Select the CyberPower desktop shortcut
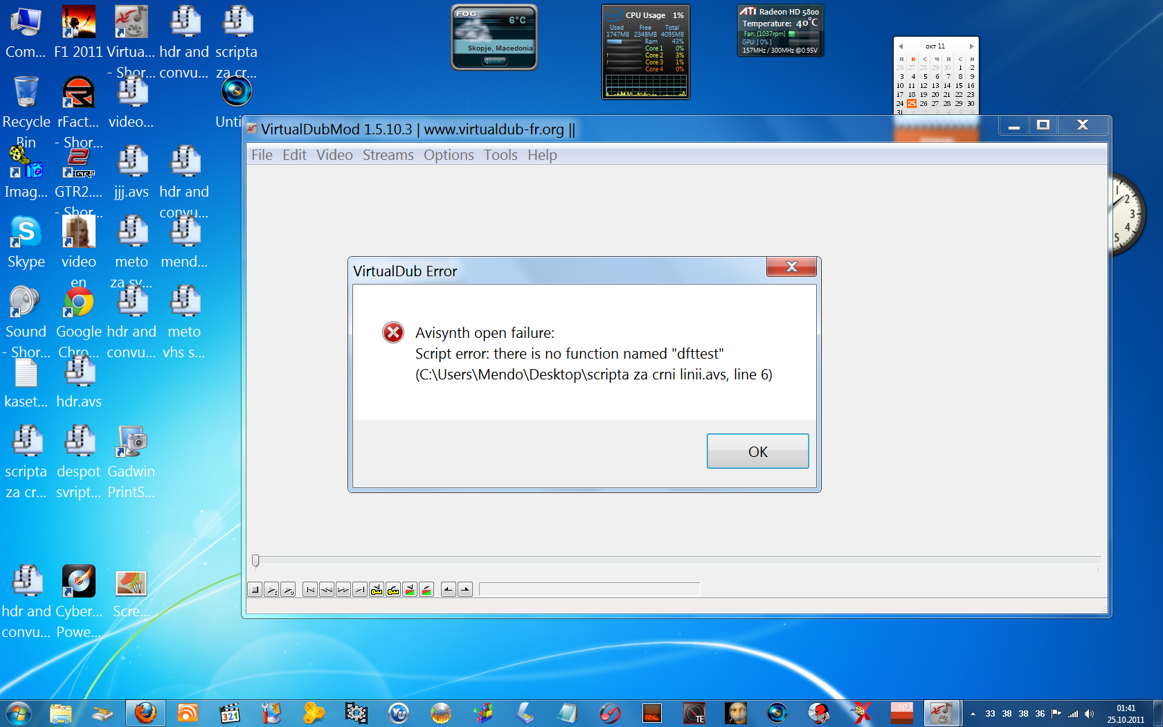This screenshot has height=727, width=1163. click(78, 602)
